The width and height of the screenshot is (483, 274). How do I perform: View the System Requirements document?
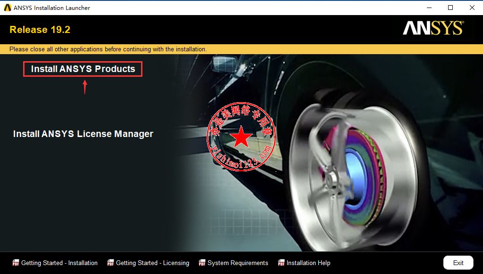(238, 263)
